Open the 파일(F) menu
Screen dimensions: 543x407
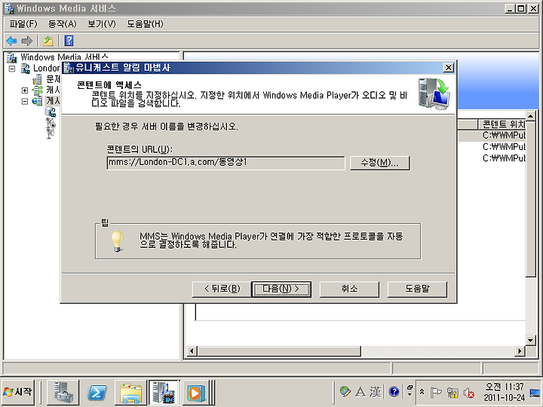[x=23, y=24]
